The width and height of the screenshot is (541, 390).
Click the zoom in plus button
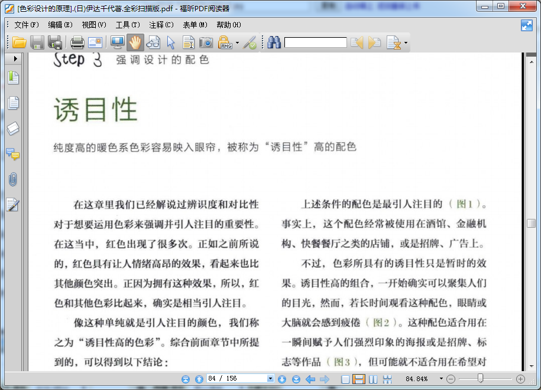coord(521,379)
